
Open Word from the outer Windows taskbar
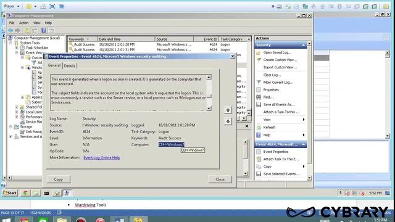coord(119,220)
